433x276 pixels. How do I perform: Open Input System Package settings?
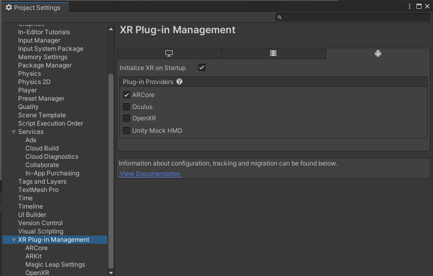51,49
